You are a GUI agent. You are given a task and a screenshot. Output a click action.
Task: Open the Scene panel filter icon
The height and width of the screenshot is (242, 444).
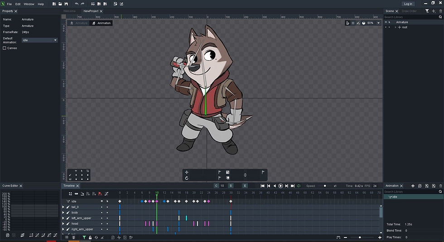tap(427, 11)
